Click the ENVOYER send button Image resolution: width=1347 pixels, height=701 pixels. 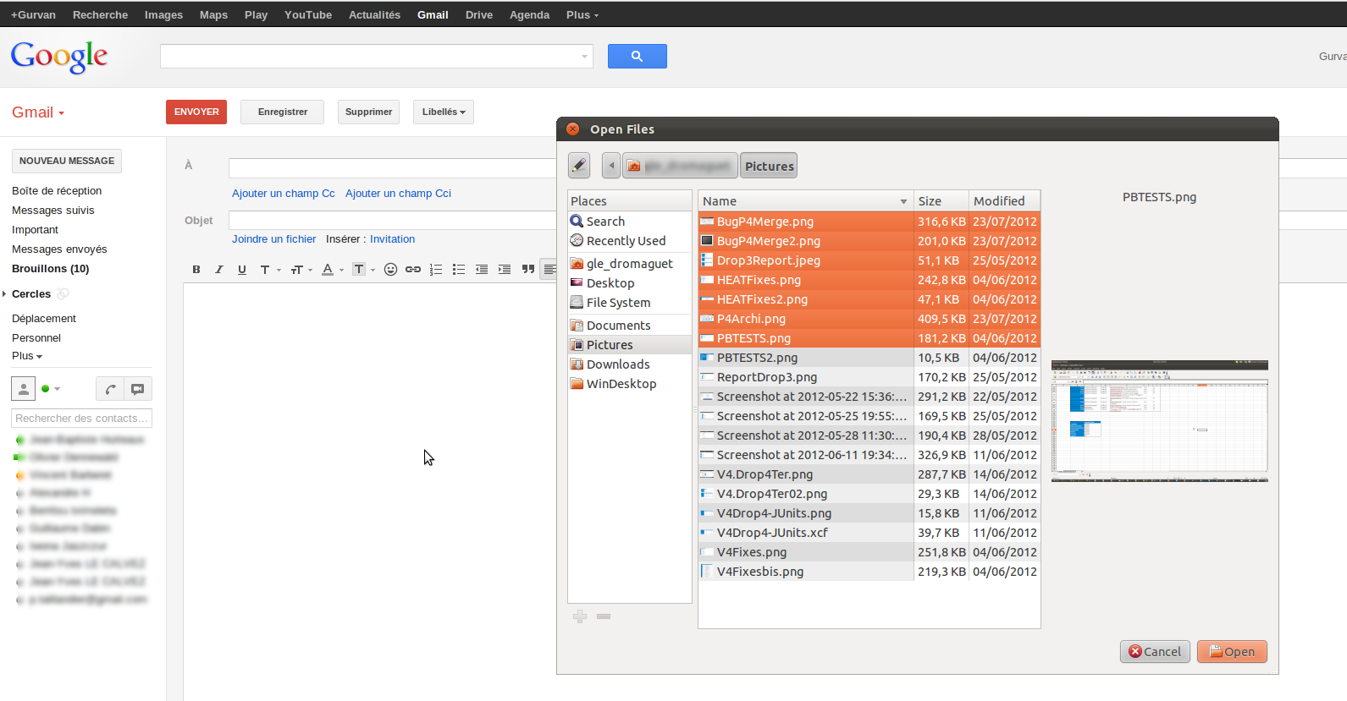click(x=196, y=112)
